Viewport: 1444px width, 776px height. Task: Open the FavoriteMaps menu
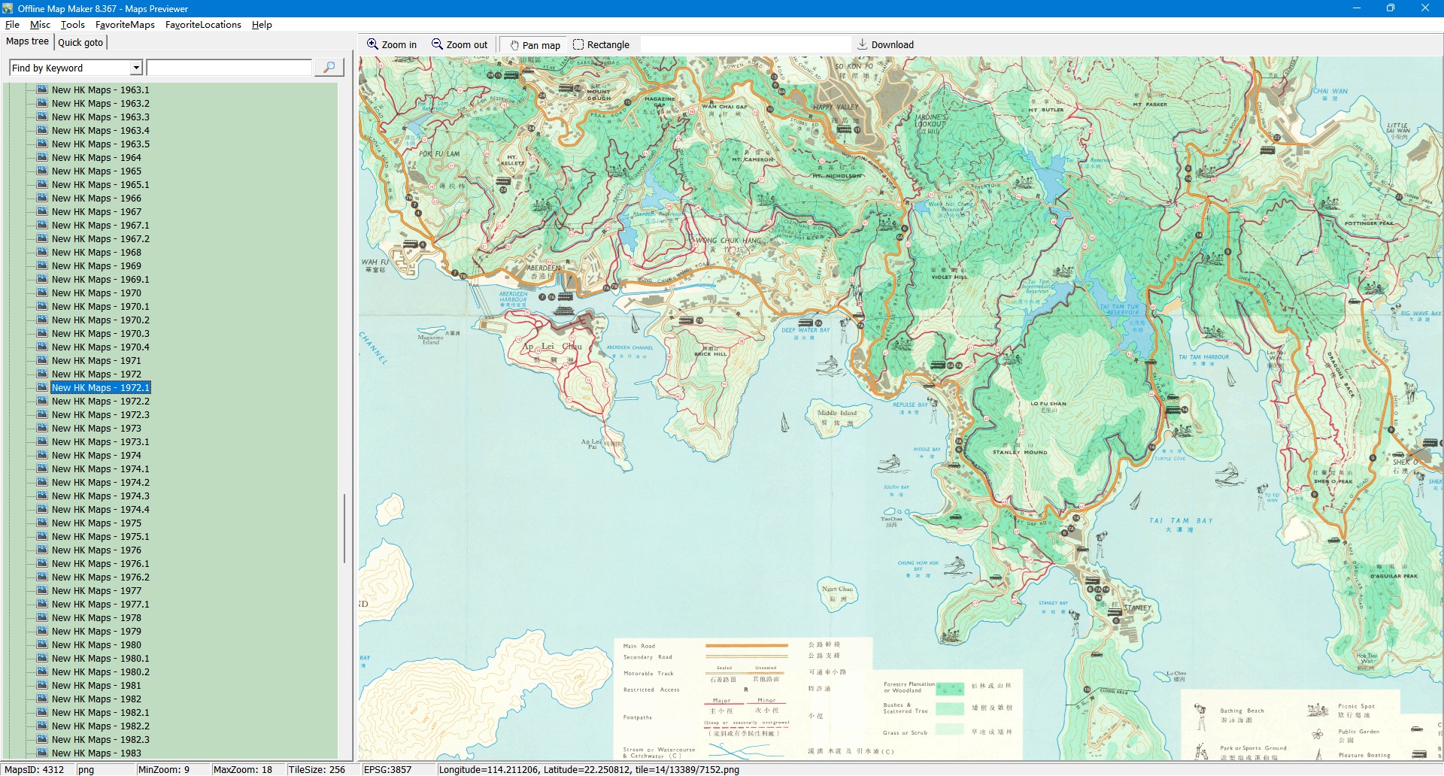point(125,25)
